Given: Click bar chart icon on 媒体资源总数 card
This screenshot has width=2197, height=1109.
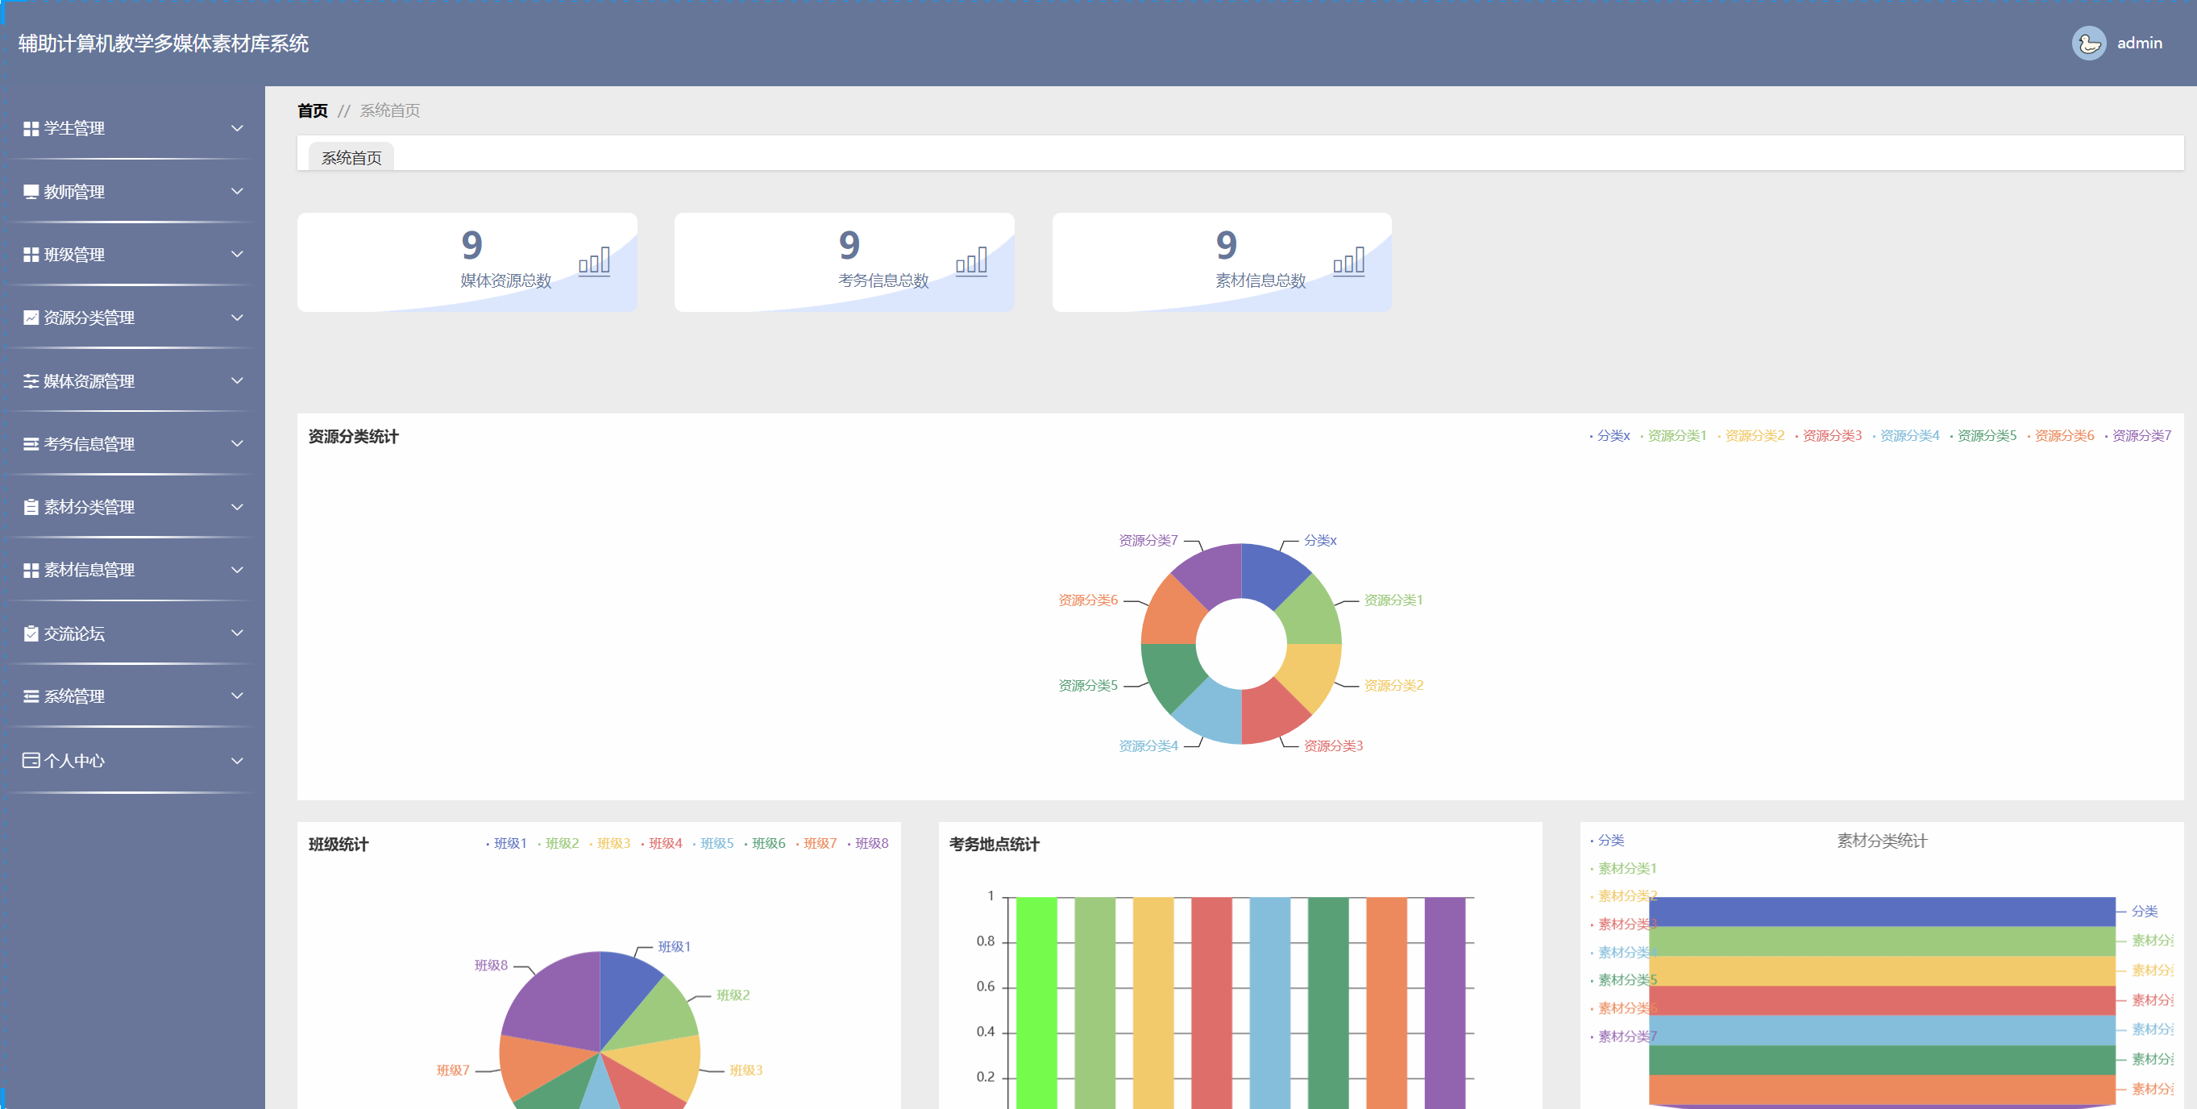Looking at the screenshot, I should click(595, 261).
